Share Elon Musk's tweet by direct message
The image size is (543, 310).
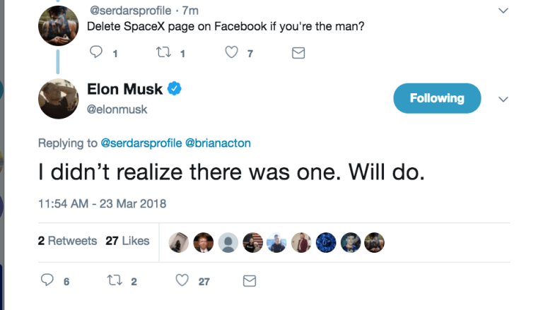(x=249, y=280)
